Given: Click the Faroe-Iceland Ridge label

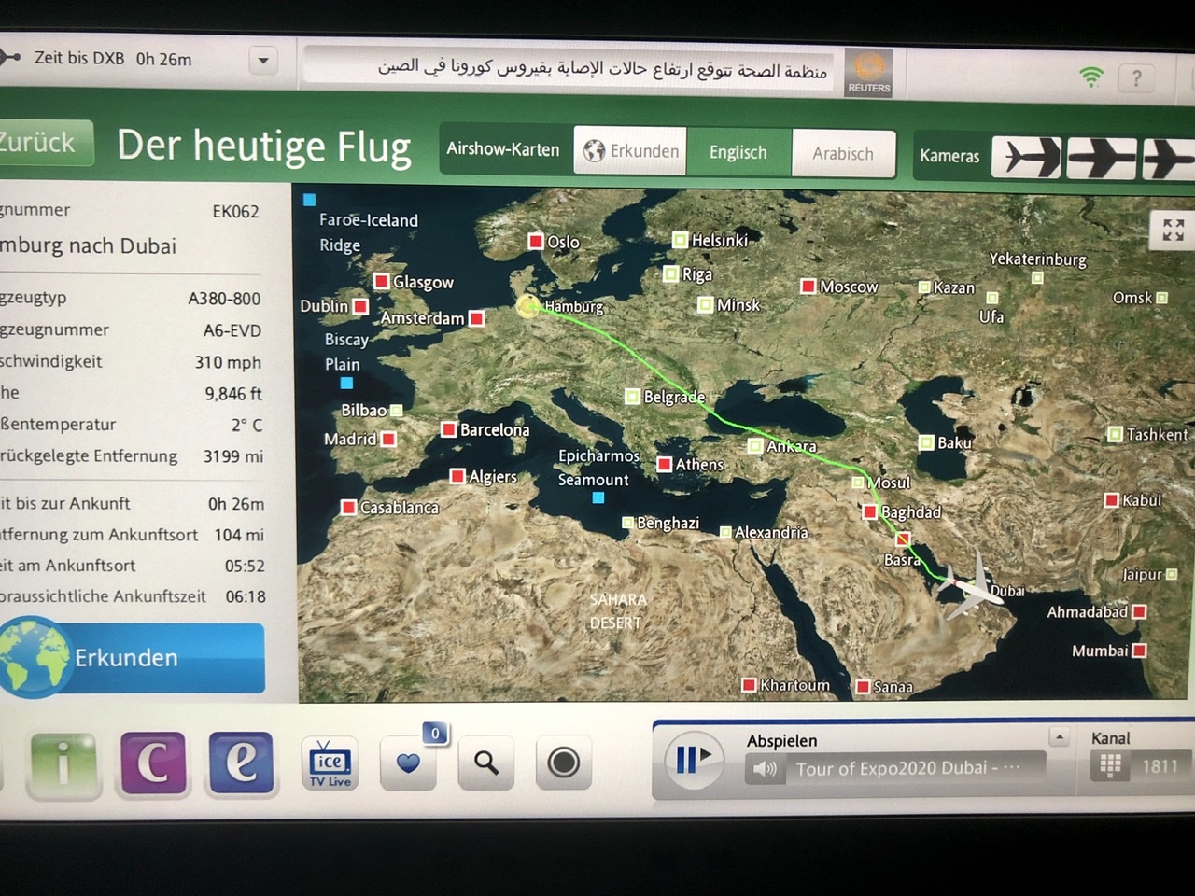Looking at the screenshot, I should pyautogui.click(x=368, y=232).
